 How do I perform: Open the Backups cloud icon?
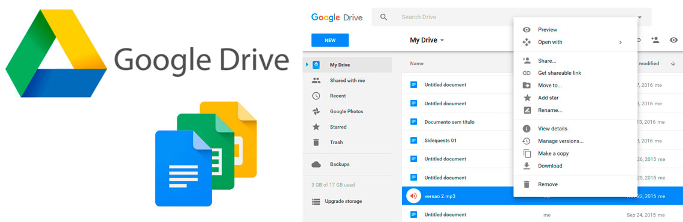[316, 164]
